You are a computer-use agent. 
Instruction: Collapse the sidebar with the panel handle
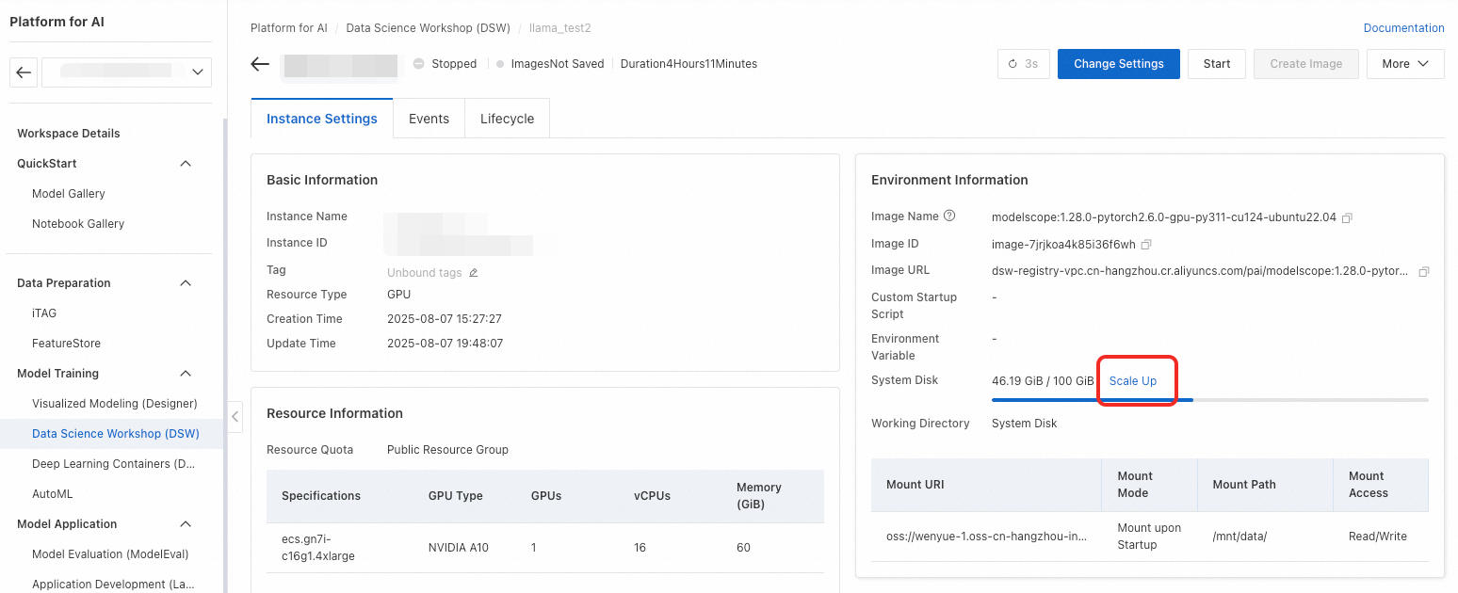point(235,416)
